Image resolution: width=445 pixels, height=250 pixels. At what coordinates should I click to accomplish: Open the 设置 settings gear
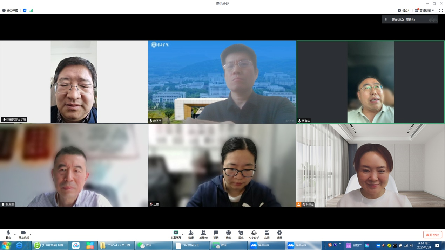click(x=279, y=234)
